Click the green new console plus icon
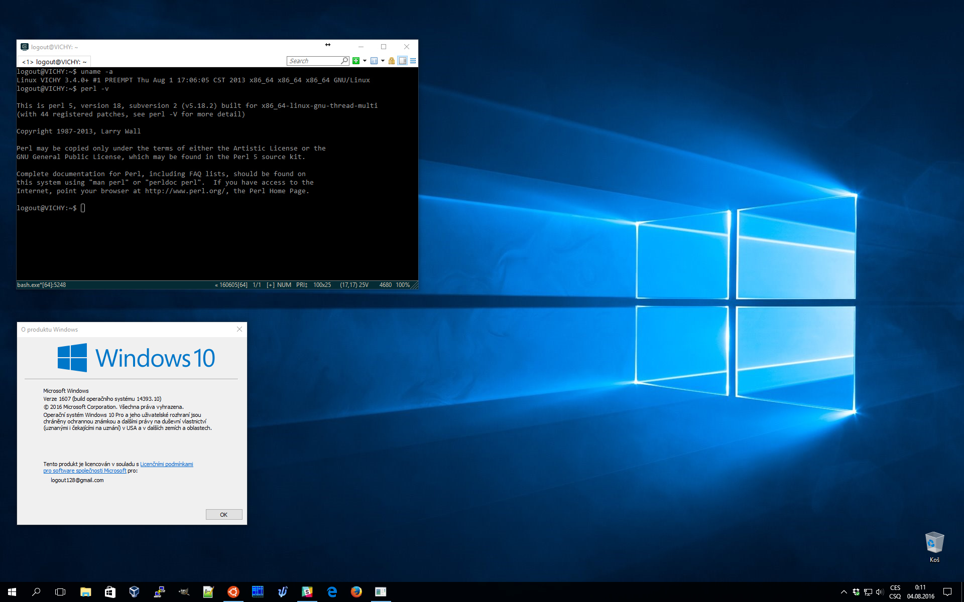Screen dimensions: 964x602 click(x=356, y=61)
